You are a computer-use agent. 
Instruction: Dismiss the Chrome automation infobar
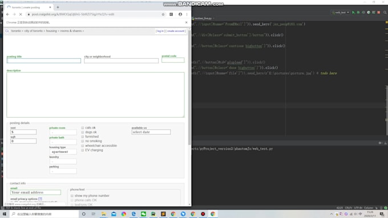(187, 22)
